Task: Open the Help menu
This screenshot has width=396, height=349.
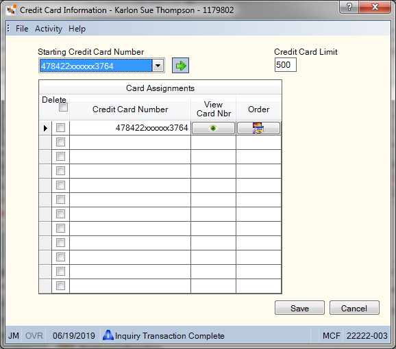Action: point(77,29)
